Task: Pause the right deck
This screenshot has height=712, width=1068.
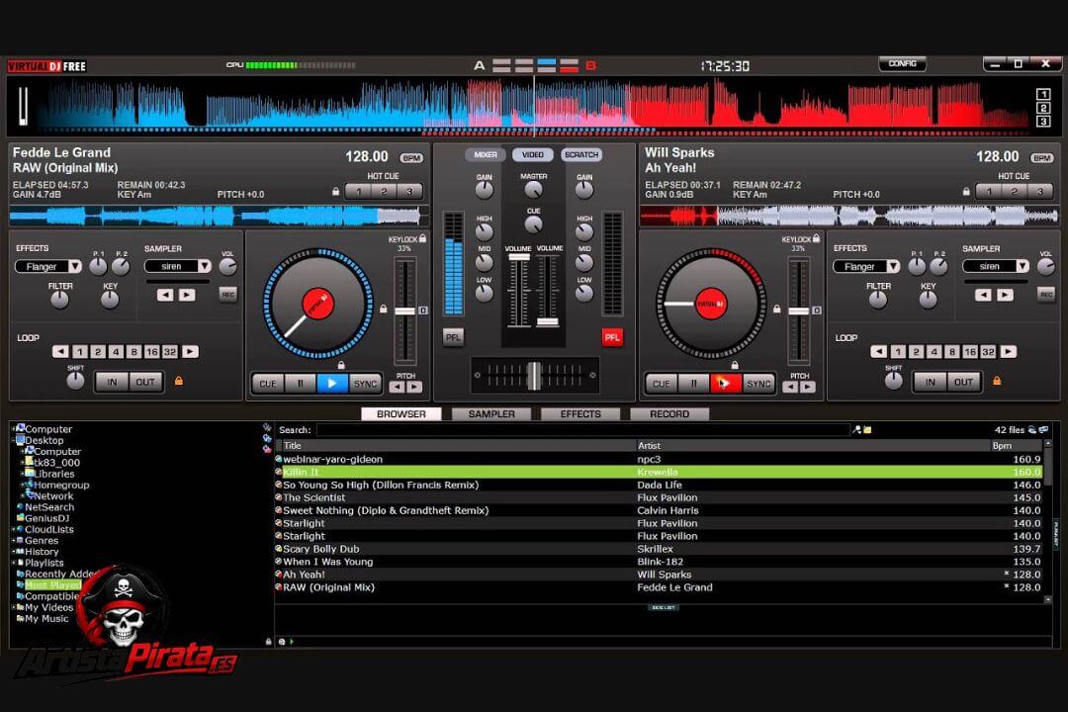Action: pyautogui.click(x=693, y=384)
